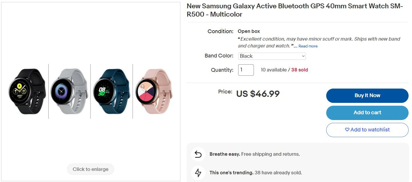Select the rose gold pink watch image
Image resolution: width=412 pixels, height=182 pixels.
coord(154,91)
